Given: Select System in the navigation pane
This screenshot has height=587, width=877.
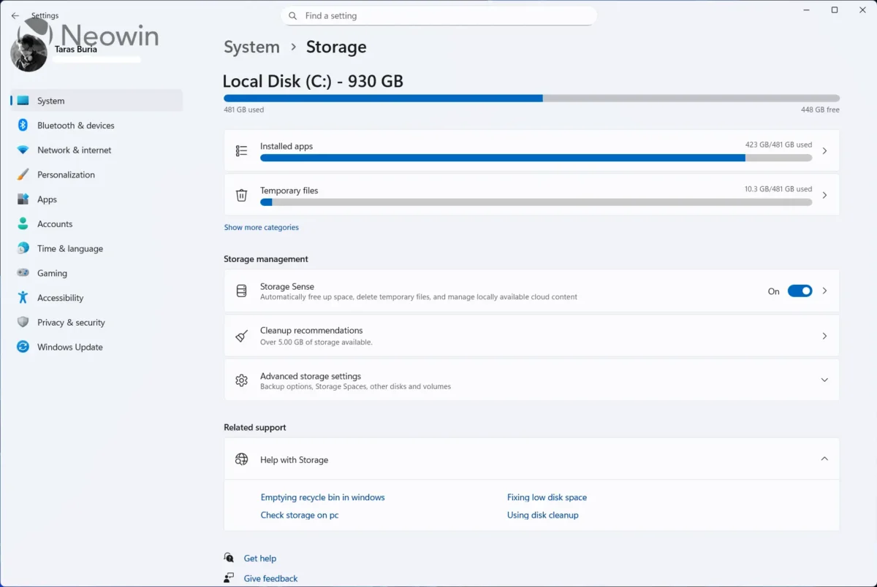Looking at the screenshot, I should [x=50, y=100].
